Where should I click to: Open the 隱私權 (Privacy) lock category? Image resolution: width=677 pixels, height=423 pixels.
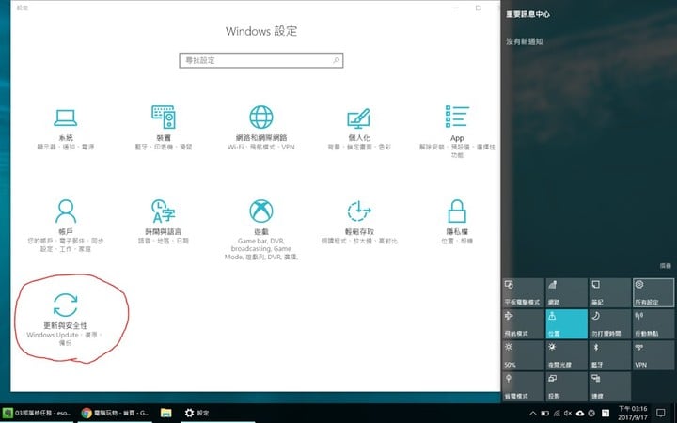point(457,222)
